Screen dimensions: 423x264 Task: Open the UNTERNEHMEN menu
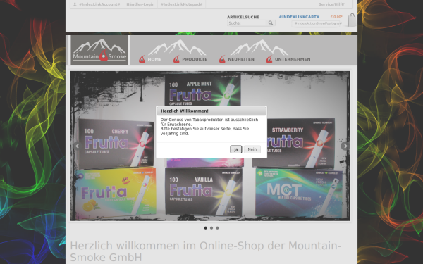(x=293, y=59)
